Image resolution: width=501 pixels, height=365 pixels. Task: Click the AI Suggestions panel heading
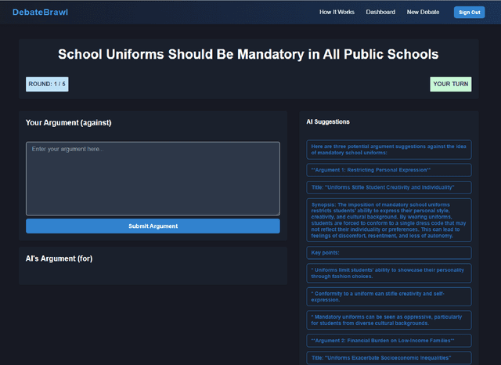pos(328,122)
